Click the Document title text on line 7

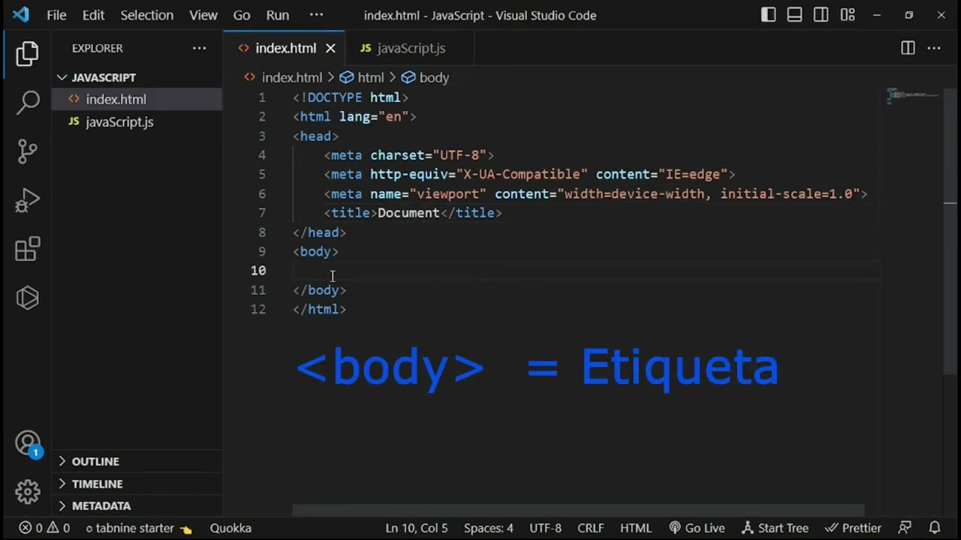tap(408, 213)
